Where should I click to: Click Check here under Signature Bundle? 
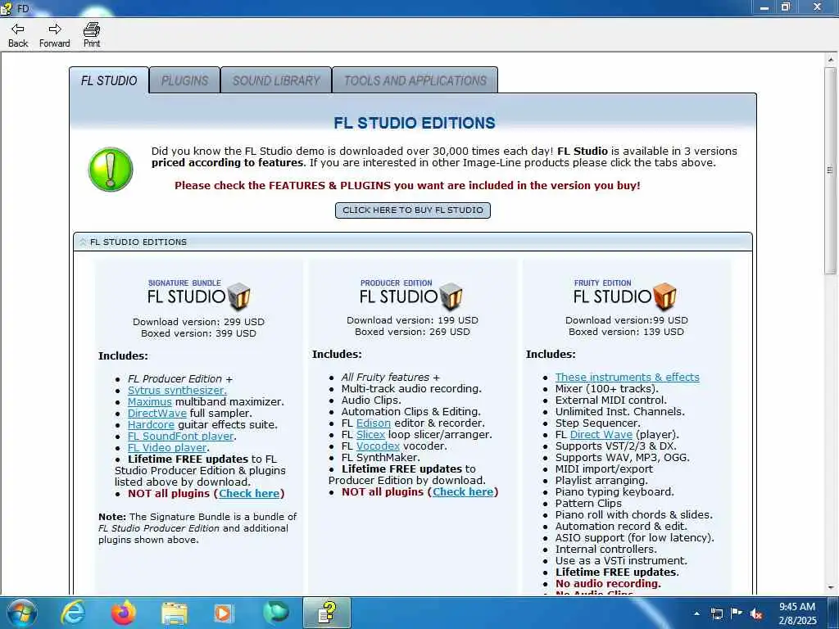(x=249, y=494)
